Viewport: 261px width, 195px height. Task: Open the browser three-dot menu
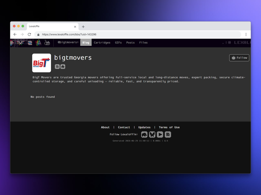pyautogui.click(x=246, y=34)
